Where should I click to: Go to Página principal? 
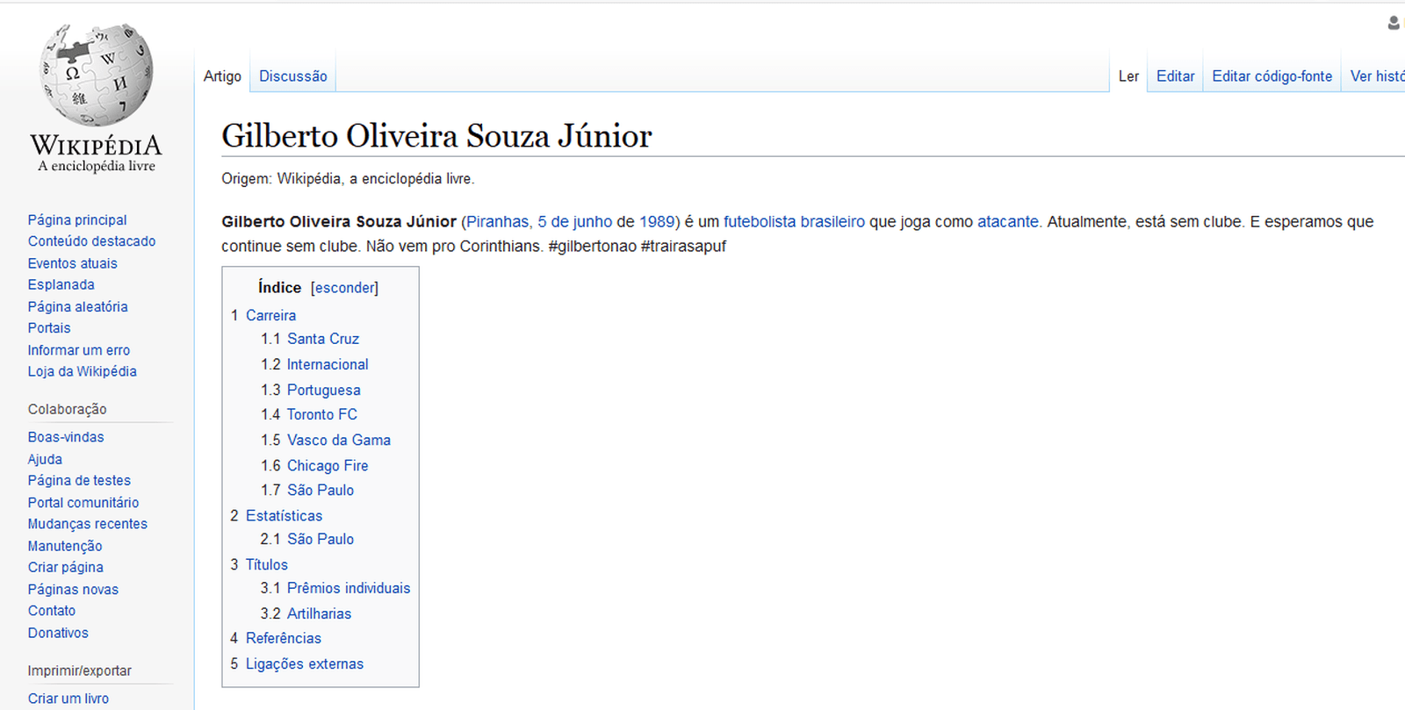pos(77,220)
